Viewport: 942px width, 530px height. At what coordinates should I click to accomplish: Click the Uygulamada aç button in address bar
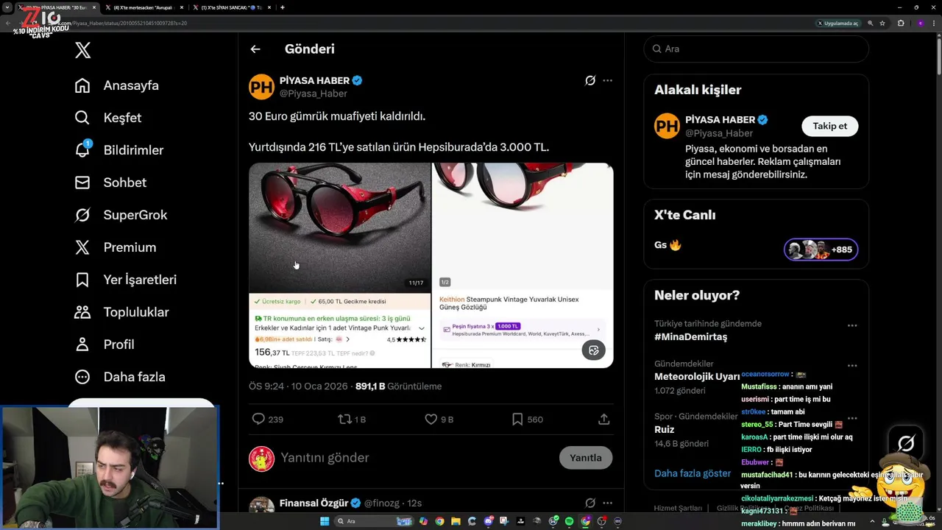838,23
